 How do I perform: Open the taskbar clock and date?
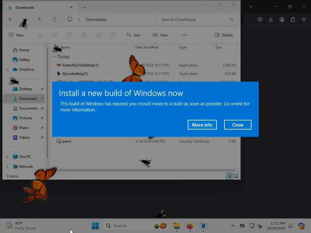[x=276, y=226]
